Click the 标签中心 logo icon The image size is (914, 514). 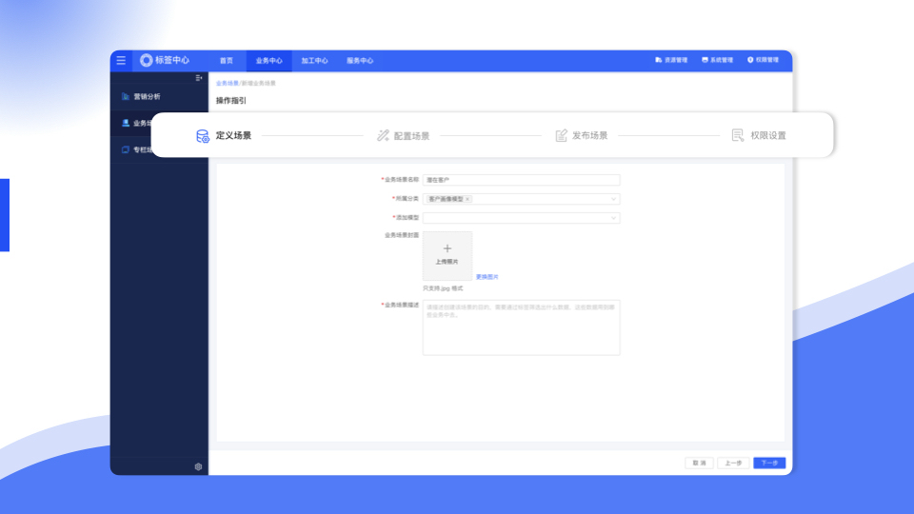[147, 60]
